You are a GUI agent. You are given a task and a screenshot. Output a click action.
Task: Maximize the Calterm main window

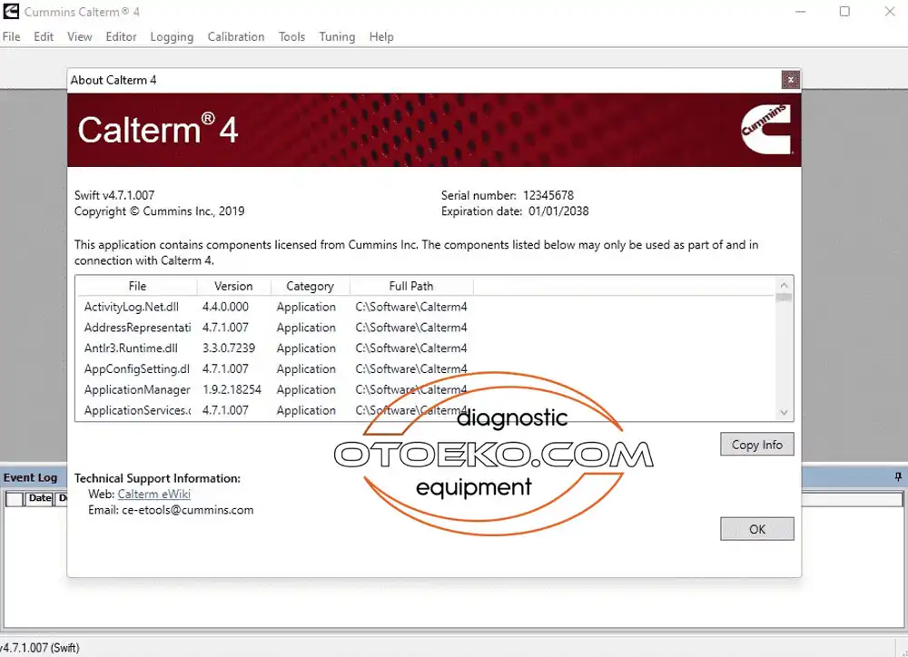pos(844,12)
